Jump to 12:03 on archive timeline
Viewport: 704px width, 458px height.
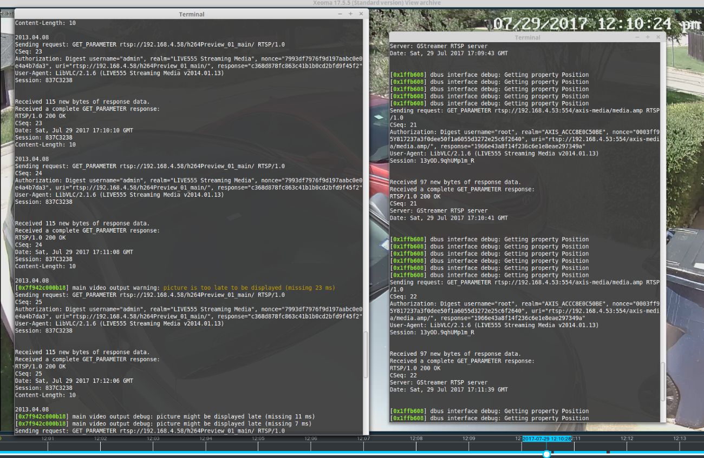153,439
